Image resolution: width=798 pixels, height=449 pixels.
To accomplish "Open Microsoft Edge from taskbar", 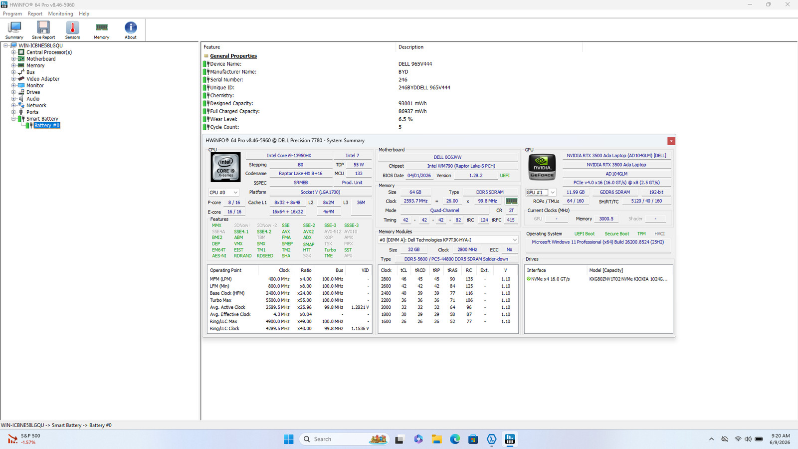I will (455, 439).
